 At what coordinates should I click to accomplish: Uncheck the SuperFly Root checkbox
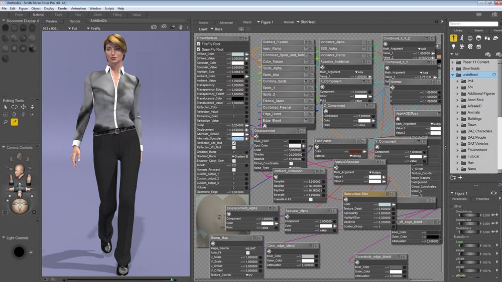[199, 50]
